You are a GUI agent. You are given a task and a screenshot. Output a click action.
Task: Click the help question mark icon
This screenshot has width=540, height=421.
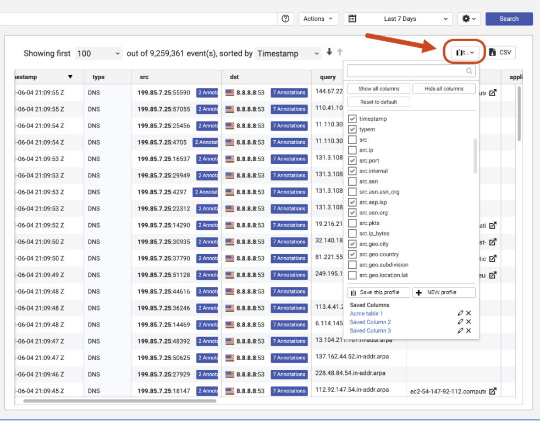(285, 18)
